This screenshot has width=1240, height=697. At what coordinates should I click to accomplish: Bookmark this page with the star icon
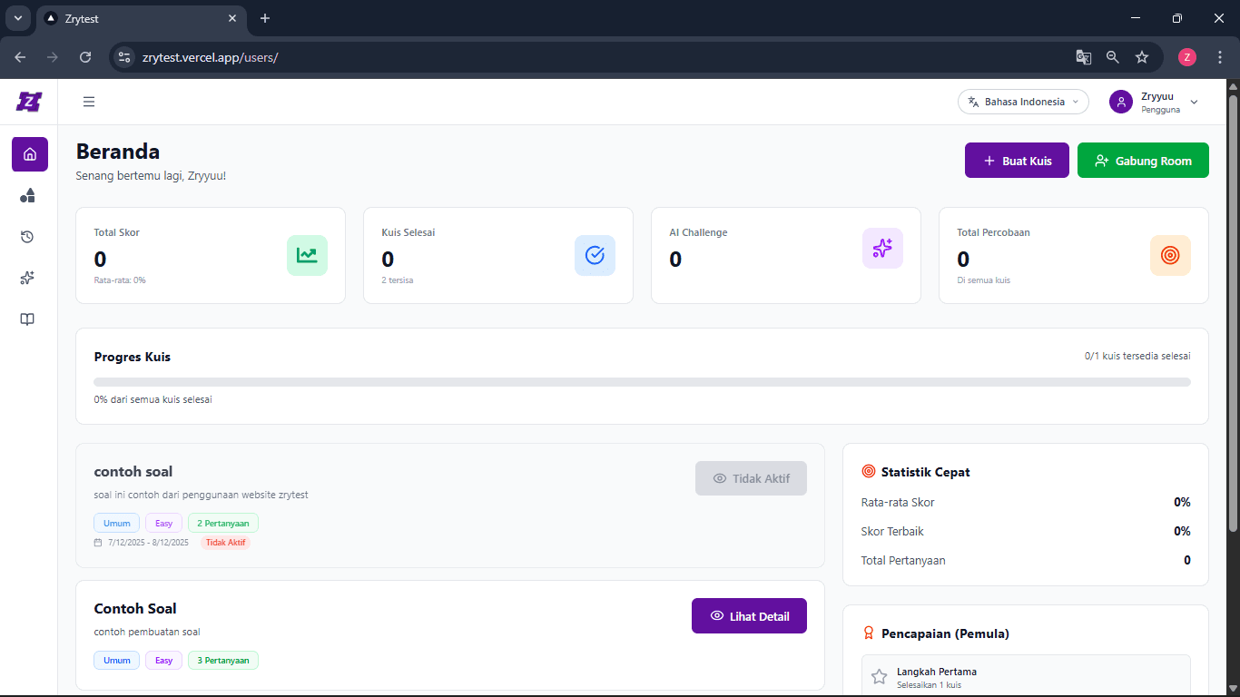coord(1142,57)
